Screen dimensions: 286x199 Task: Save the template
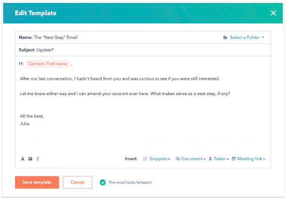(37, 182)
